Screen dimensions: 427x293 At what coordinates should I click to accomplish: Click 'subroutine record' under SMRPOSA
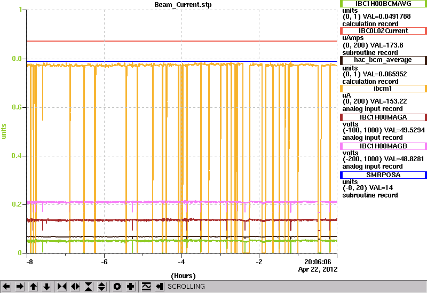[370, 195]
